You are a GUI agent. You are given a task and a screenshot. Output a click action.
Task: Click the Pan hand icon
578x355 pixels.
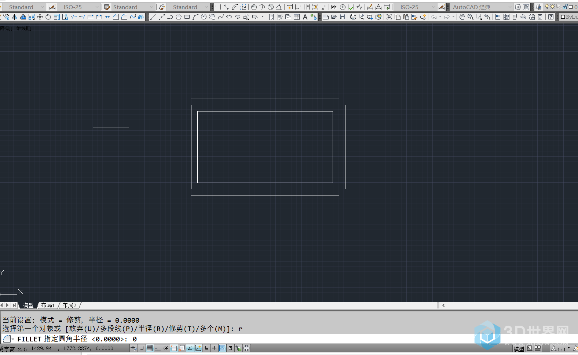[462, 17]
